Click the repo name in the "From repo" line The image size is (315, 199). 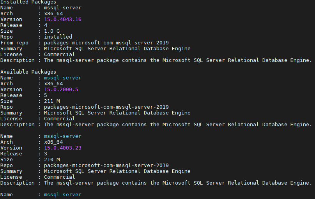[106, 43]
